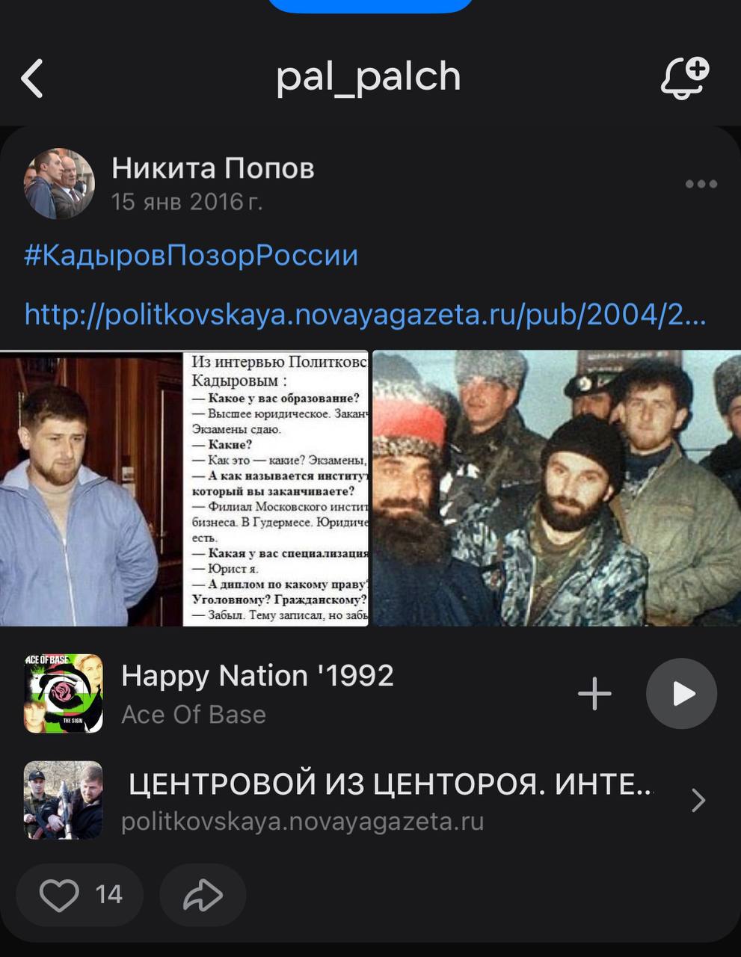Open Никита Попов's profile avatar
The height and width of the screenshot is (957, 741).
(x=60, y=183)
